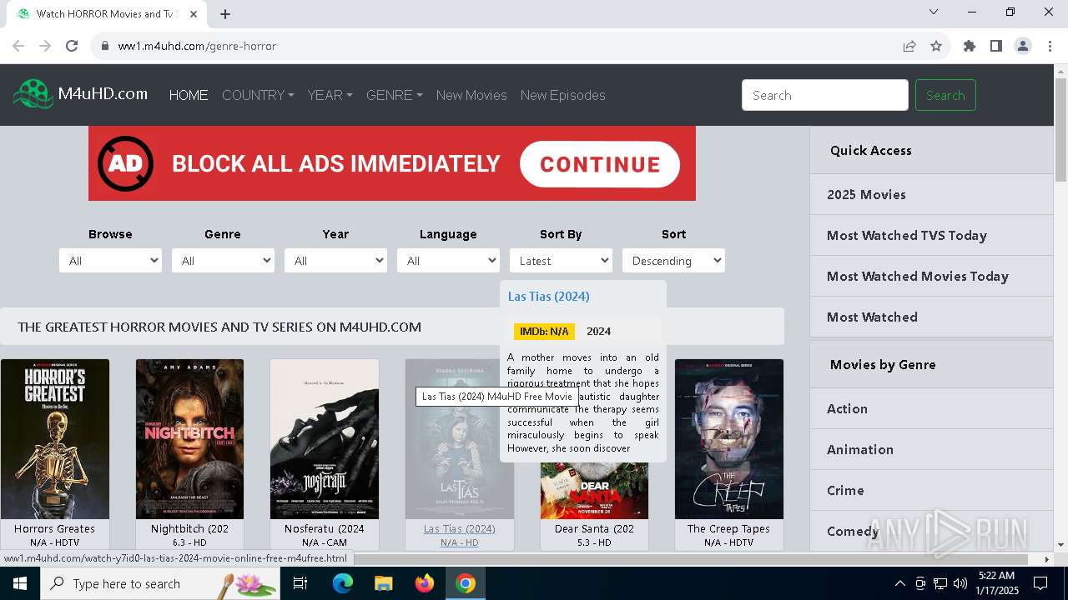Open the Language filter dropdown
Viewport: 1068px width, 600px height.
coord(448,261)
